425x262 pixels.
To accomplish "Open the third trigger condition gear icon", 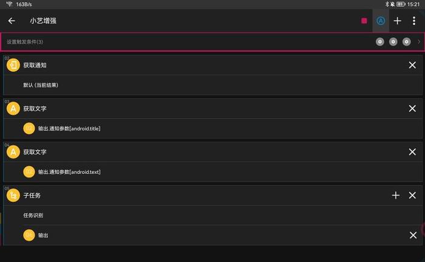I will (406, 42).
